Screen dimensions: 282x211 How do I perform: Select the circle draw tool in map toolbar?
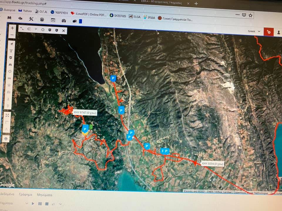pos(43,30)
